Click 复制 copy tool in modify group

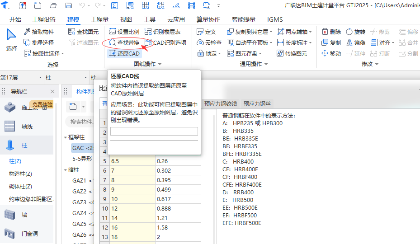[331, 42]
